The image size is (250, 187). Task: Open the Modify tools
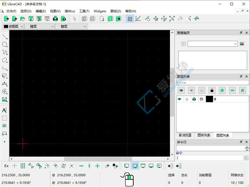coord(5,92)
